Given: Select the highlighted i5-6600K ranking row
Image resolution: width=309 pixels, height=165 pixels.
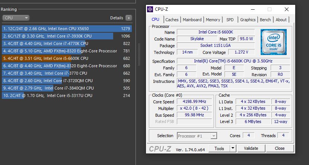Looking at the screenshot, I should click(x=67, y=58).
